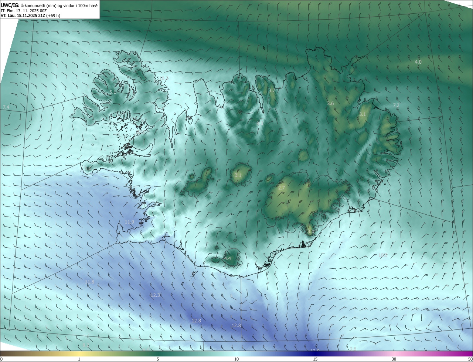Click the 12.3 value label

tap(155, 295)
